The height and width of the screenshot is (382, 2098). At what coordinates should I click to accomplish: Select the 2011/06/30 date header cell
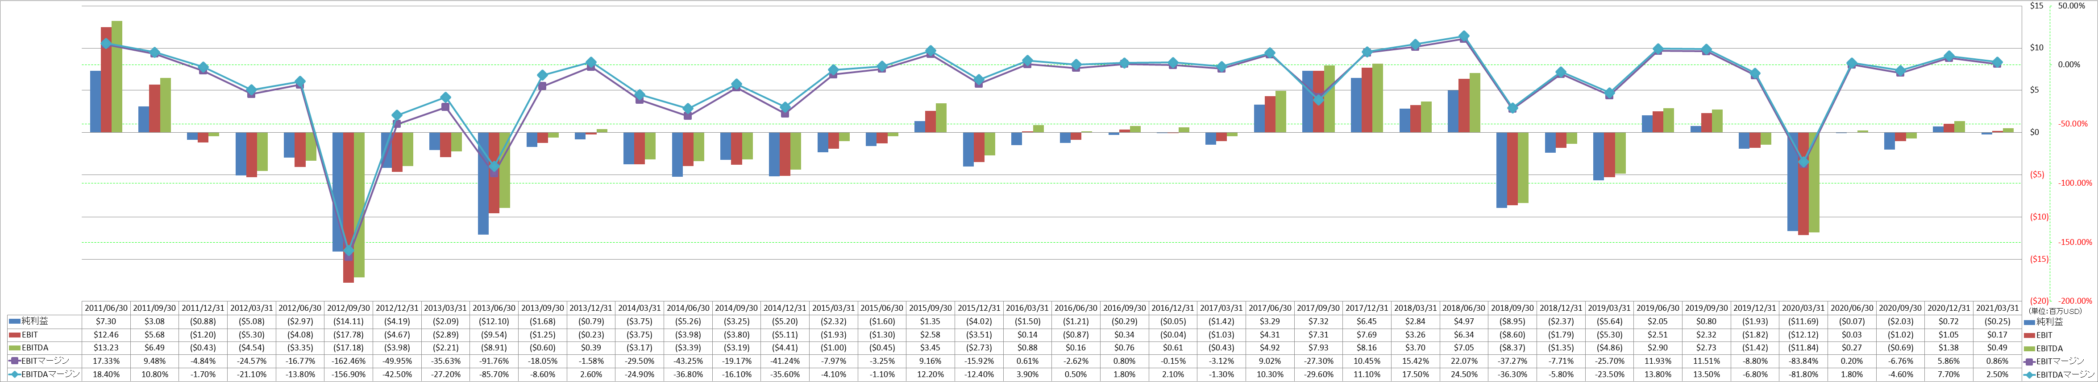[106, 309]
